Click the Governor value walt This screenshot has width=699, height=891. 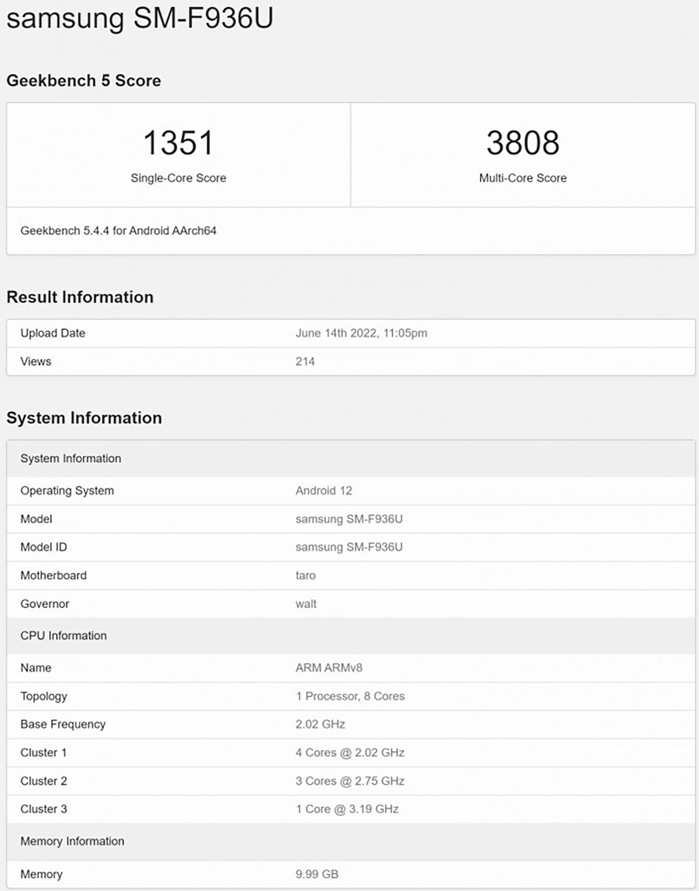click(306, 603)
